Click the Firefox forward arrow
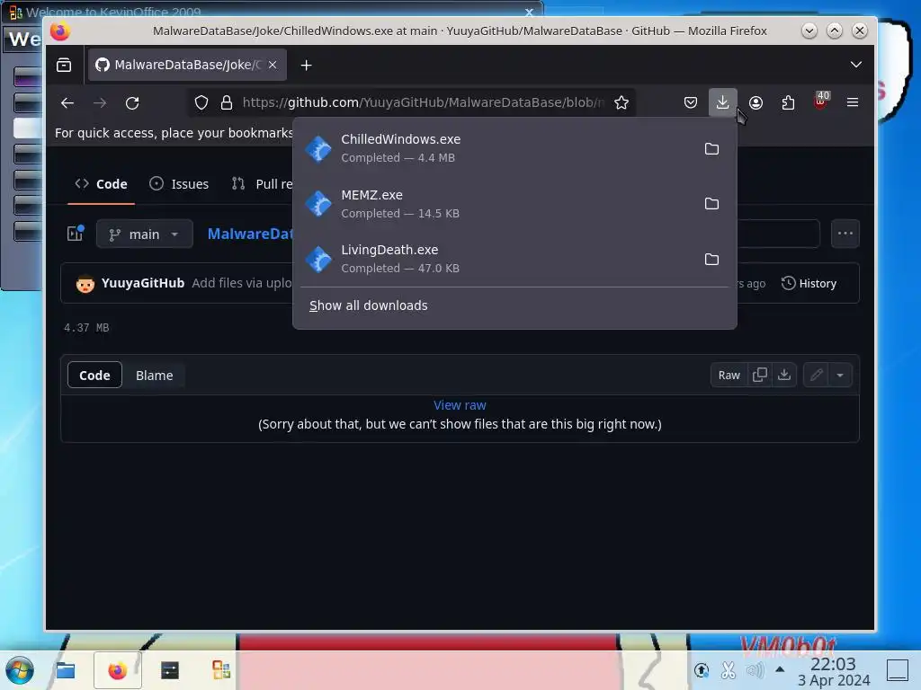 (x=100, y=102)
